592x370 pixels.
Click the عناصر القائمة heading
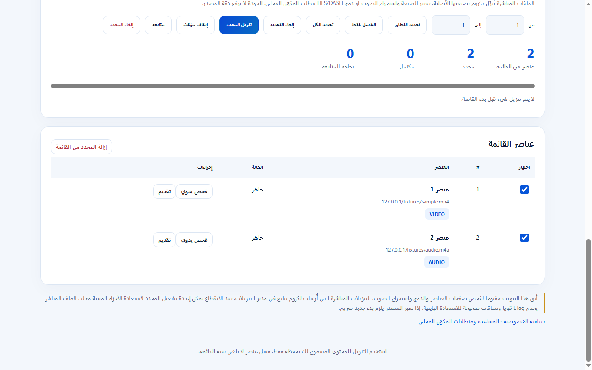pyautogui.click(x=512, y=144)
